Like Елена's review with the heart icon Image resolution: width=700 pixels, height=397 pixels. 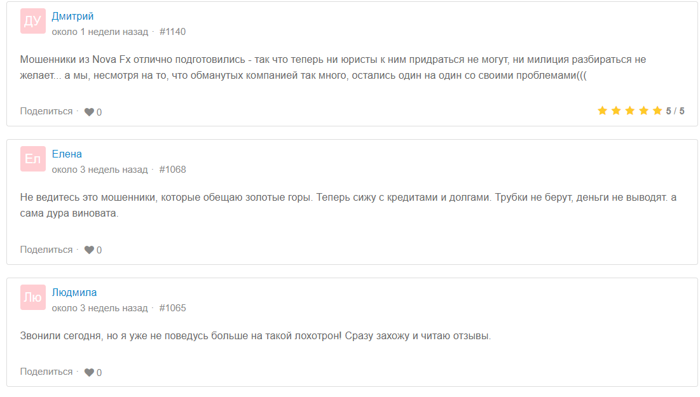click(x=89, y=250)
